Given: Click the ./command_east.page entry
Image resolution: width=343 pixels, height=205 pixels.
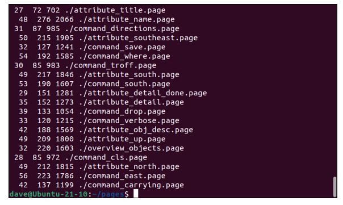Looking at the screenshot, I should 122,175.
